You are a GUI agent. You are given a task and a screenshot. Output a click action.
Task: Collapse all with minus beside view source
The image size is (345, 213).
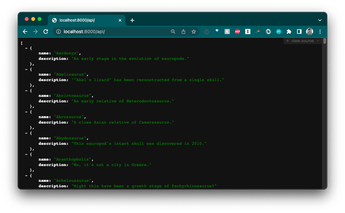(x=318, y=41)
